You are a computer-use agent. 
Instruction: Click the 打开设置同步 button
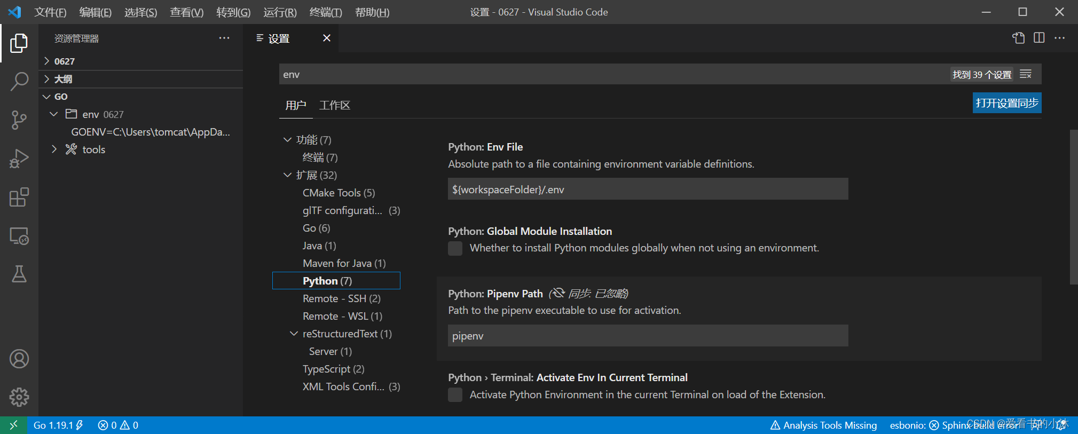click(x=1007, y=103)
